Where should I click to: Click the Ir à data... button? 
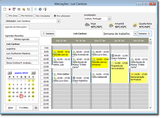tap(24, 108)
